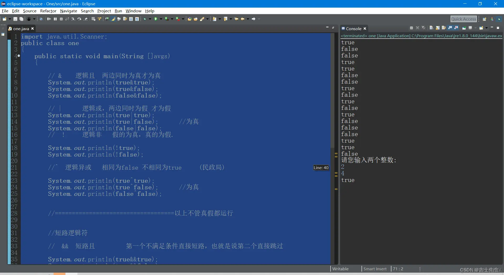This screenshot has height=275, width=504.
Task: Click the Open Task folder icon
Action: pyautogui.click(x=196, y=19)
